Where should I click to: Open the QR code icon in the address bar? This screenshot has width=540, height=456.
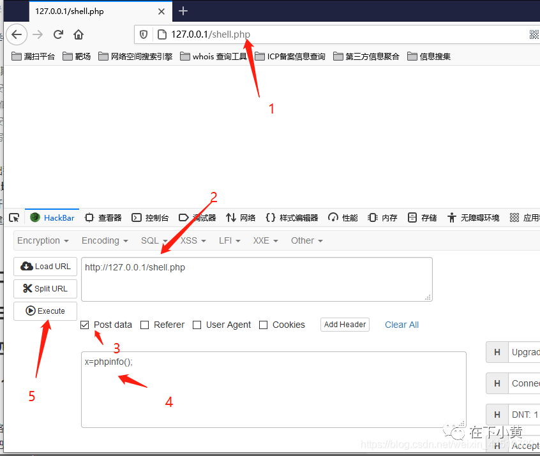click(x=534, y=34)
